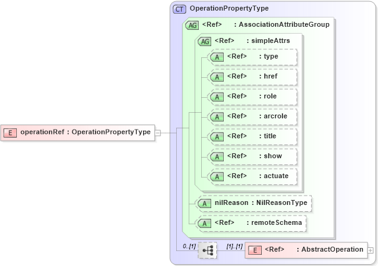The image size is (378, 266).
Task: Click the AG icon beside simpleAttrs
Action: (x=205, y=41)
